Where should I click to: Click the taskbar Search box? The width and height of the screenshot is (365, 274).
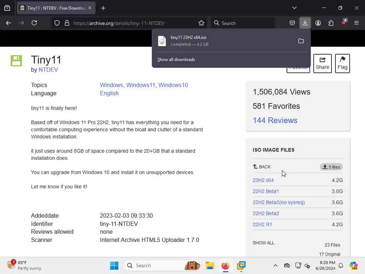(163, 265)
